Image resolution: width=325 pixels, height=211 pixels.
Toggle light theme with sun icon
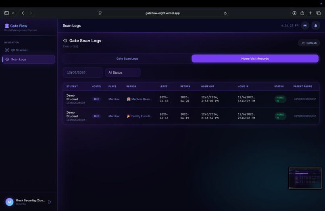(305, 25)
